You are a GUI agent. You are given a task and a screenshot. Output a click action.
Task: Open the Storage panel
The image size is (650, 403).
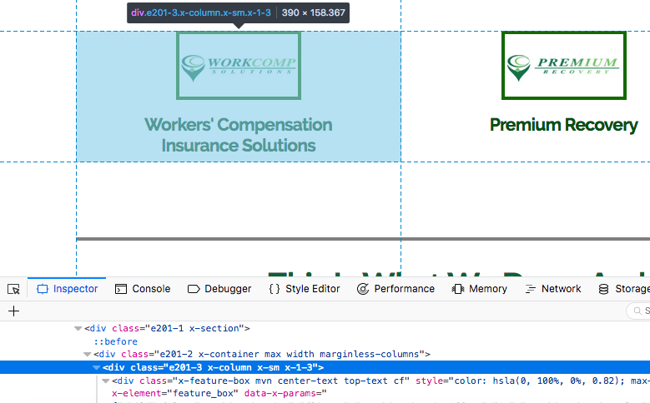point(624,289)
